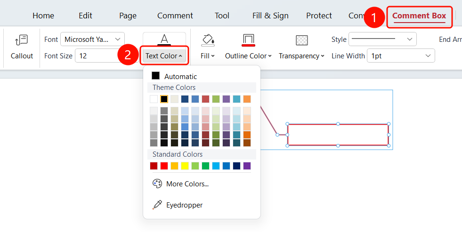Pick the orange theme color swatch
This screenshot has width=462, height=232.
247,99
